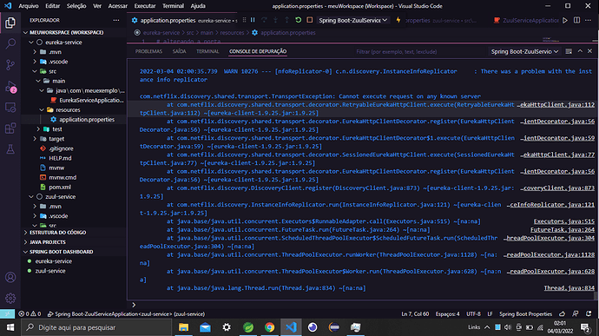Select debug session dropdown in debug toolbar

coord(352,20)
